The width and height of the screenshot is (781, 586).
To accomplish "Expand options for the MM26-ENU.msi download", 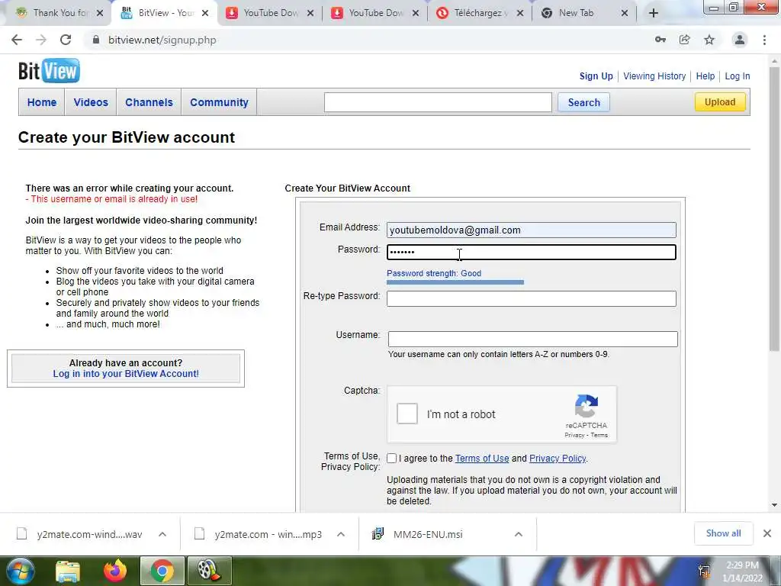I will pyautogui.click(x=519, y=534).
